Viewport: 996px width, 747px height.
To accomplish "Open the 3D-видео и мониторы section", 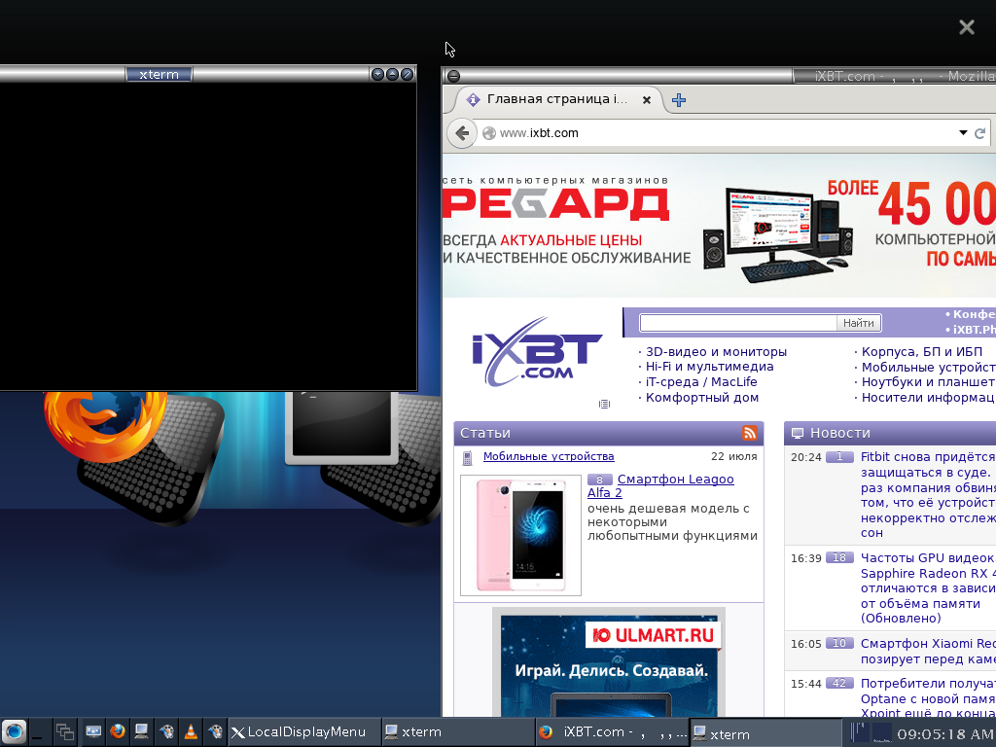I will click(x=716, y=351).
